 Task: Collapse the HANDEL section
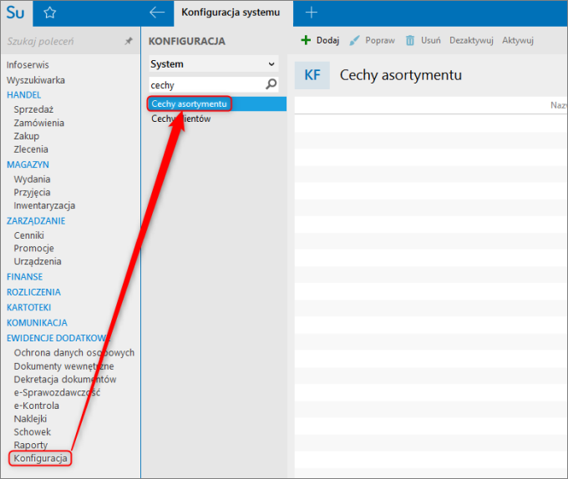(24, 95)
